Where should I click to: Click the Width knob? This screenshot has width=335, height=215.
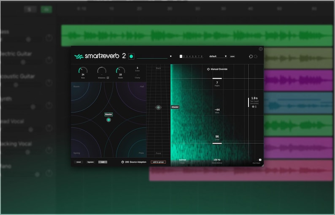point(121,71)
